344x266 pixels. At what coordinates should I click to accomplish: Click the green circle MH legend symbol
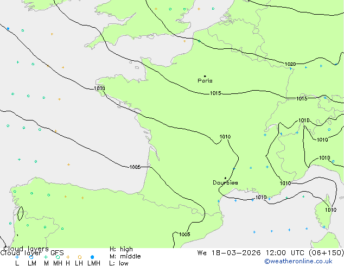click(x=58, y=257)
